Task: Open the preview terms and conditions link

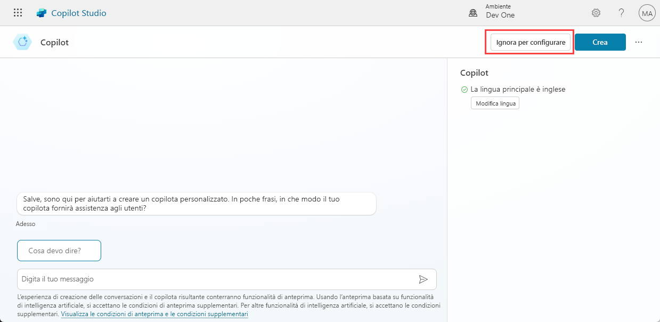Action: click(154, 313)
